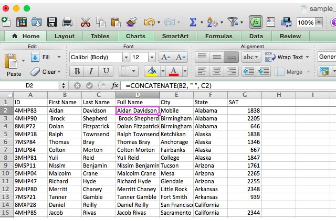Switch to the Charts tab
This screenshot has height=221, width=336.
(135, 36)
